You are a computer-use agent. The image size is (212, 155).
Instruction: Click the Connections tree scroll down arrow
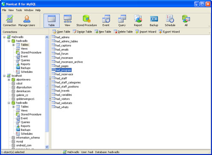pyautogui.click(x=47, y=147)
